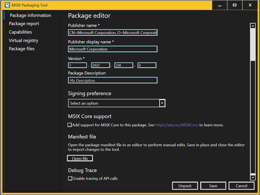
Task: Click the Publisher display name field
Action: pos(112,49)
